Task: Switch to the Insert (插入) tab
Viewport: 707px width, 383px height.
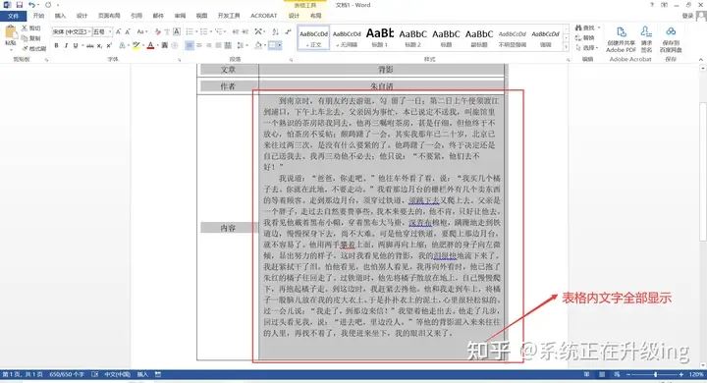Action: [60, 16]
